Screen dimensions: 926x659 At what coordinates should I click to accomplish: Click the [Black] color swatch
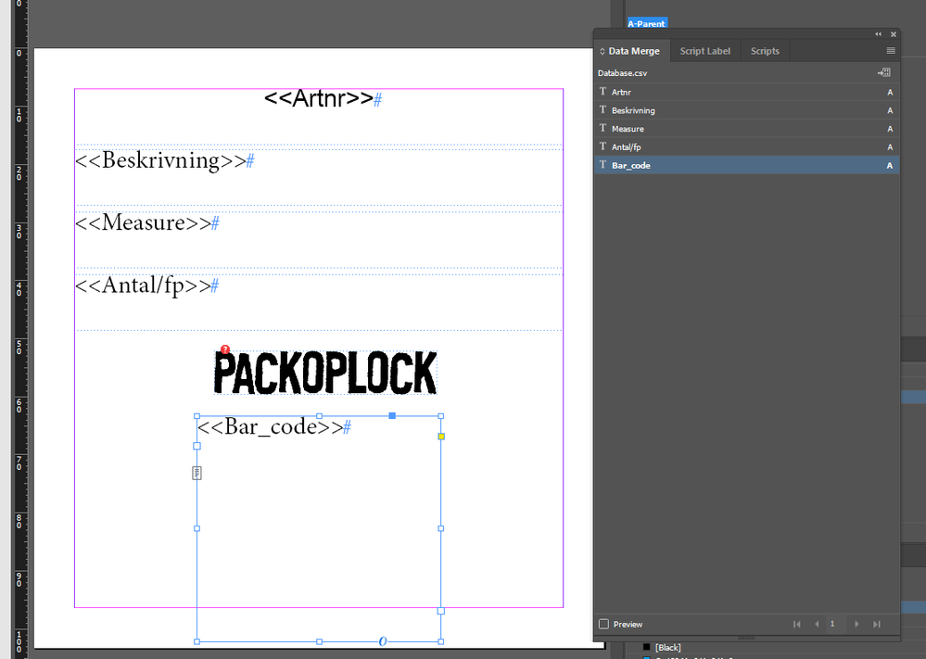coord(647,647)
